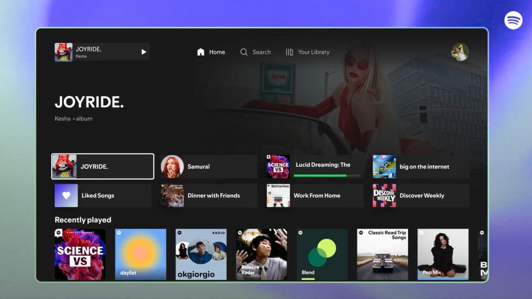Screen dimensions: 532x299
Task: Open the Samurai shortcut tile
Action: pos(209,167)
